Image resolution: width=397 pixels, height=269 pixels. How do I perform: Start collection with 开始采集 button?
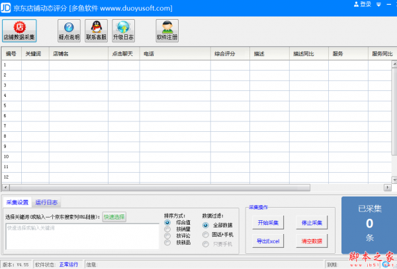point(268,223)
